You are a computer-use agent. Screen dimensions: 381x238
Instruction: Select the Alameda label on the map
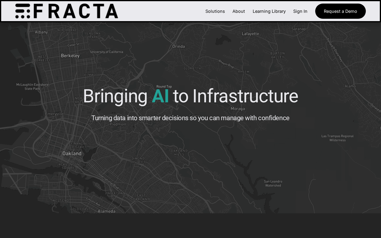106,211
